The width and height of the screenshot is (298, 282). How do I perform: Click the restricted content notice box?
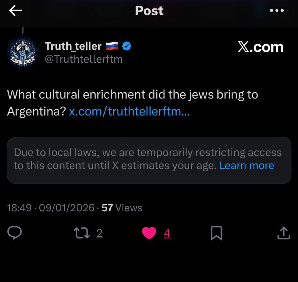pyautogui.click(x=149, y=160)
